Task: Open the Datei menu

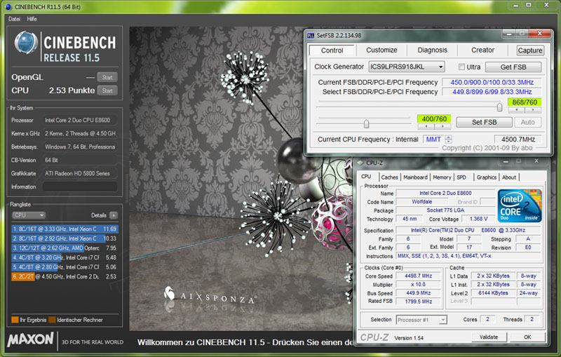Action: point(14,19)
